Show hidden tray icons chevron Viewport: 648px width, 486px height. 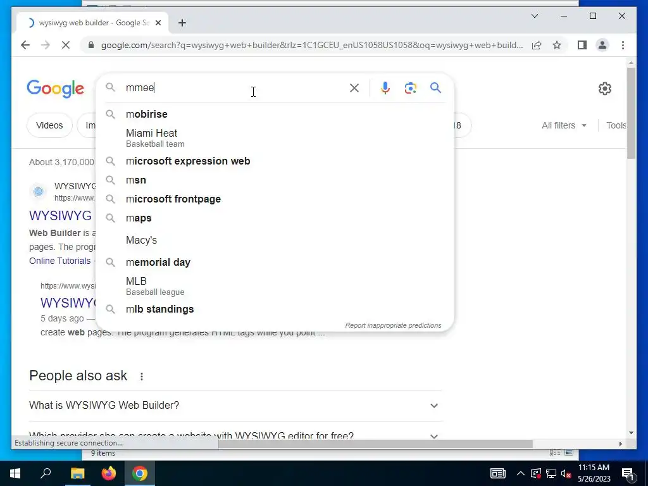coord(521,473)
